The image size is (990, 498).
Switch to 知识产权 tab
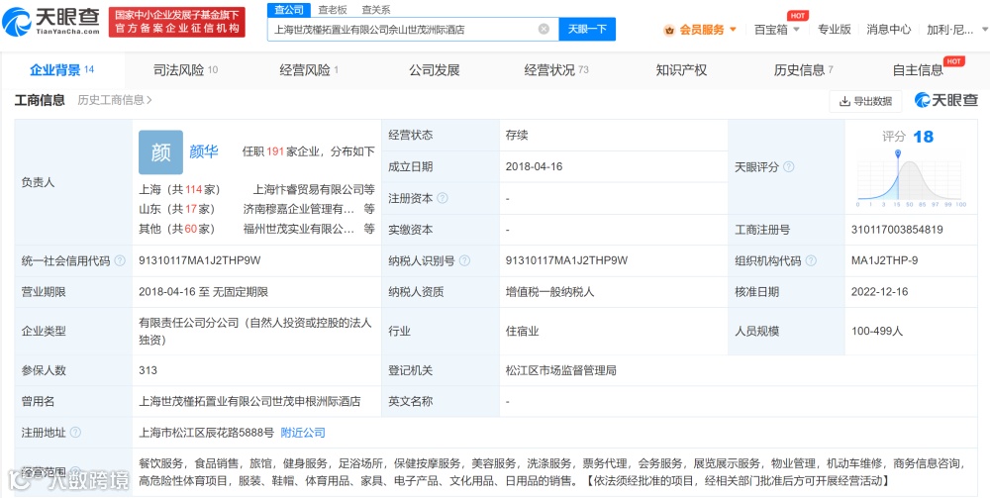tap(681, 70)
